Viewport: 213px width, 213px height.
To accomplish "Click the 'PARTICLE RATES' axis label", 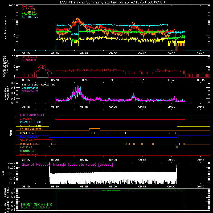I will point(5,66).
